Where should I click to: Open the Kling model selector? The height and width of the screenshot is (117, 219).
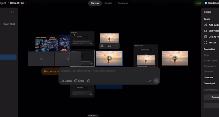tap(79, 81)
